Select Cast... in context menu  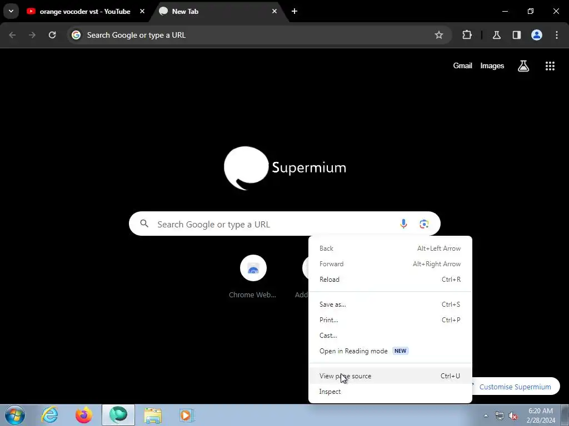pyautogui.click(x=390, y=336)
